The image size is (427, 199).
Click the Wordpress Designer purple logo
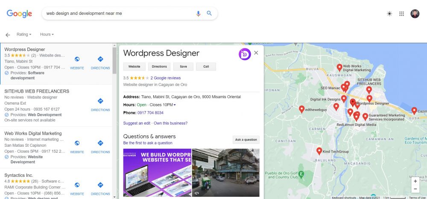245,54
